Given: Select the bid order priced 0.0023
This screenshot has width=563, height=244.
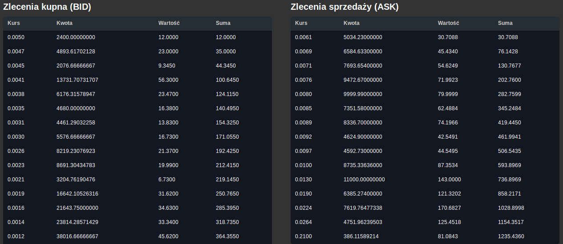Looking at the screenshot, I should point(138,165).
